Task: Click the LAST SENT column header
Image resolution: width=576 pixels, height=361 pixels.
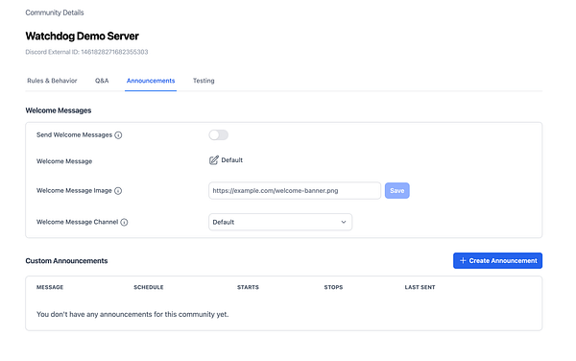Action: [x=420, y=287]
